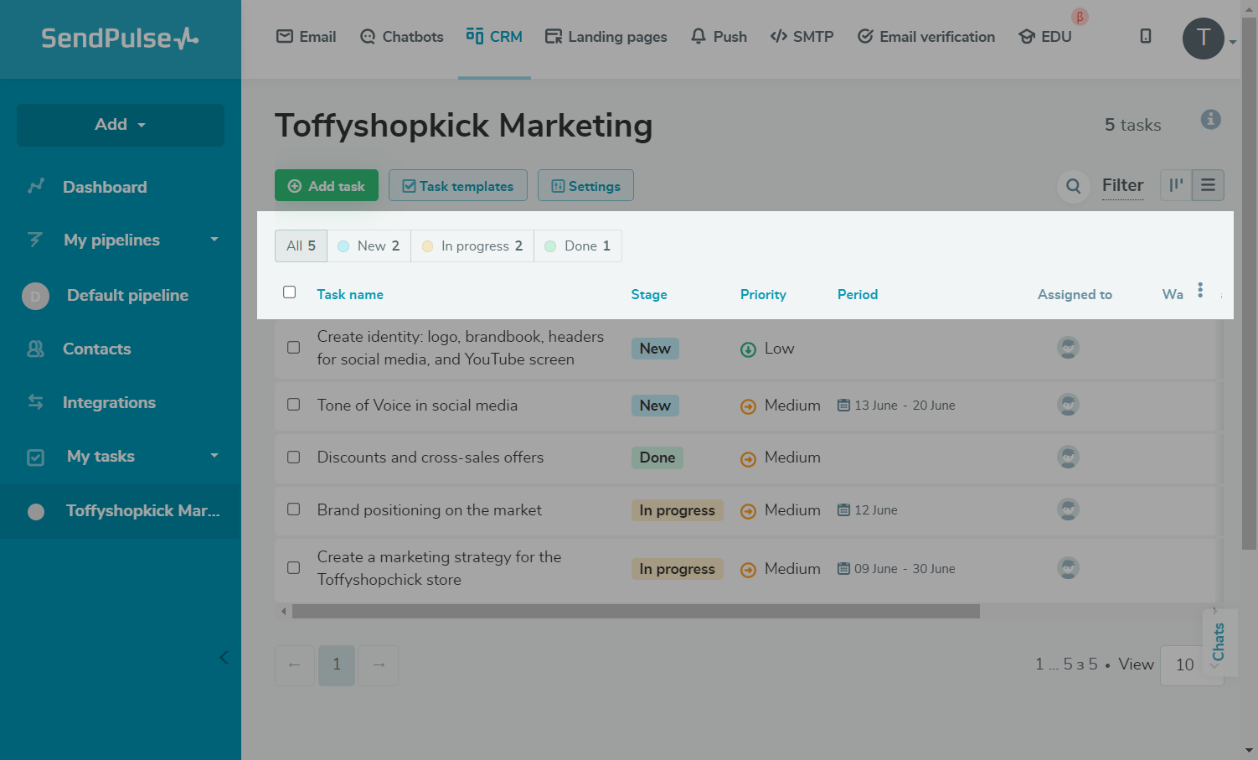
Task: Open column options three-dot icon
Action: click(x=1200, y=290)
